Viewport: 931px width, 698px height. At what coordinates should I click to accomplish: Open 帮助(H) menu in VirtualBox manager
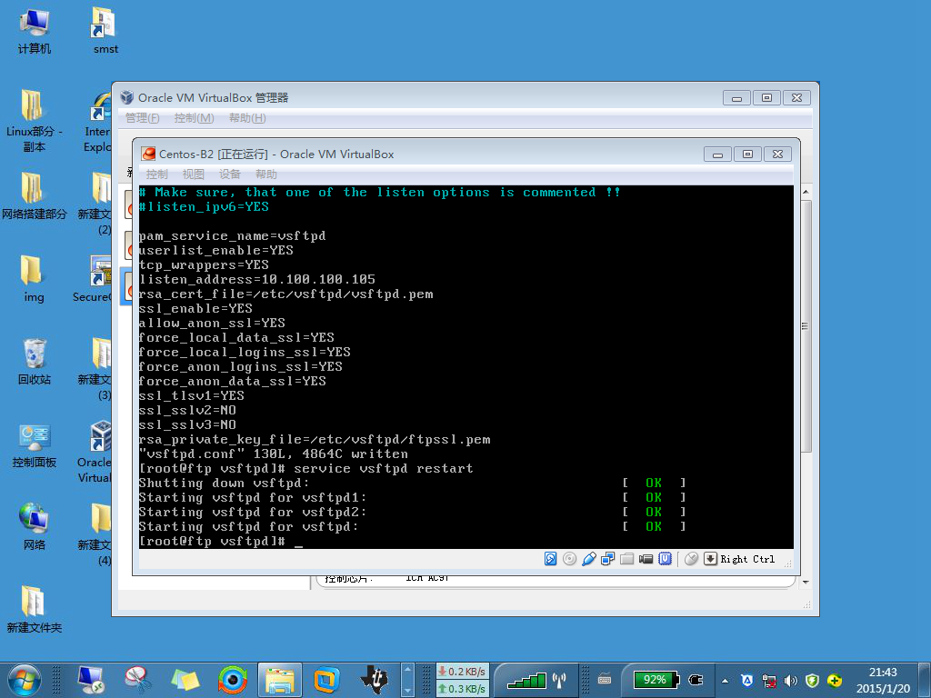click(x=247, y=117)
